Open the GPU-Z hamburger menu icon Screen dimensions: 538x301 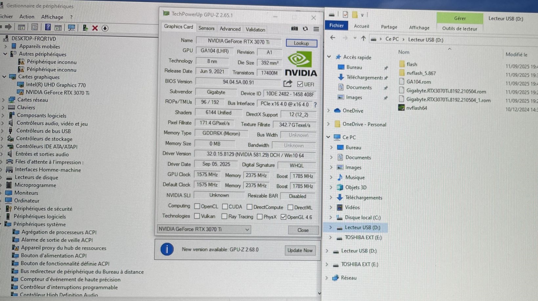(316, 29)
